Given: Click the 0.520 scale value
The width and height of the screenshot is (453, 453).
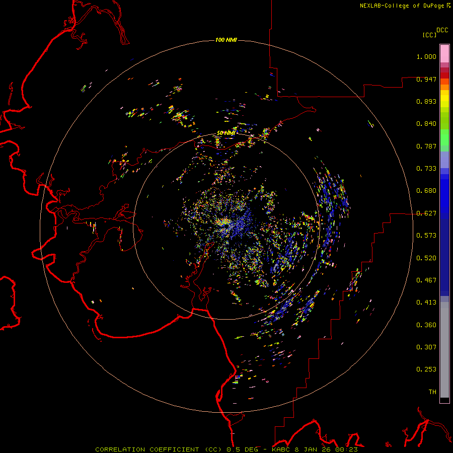Looking at the screenshot, I should pyautogui.click(x=426, y=258).
